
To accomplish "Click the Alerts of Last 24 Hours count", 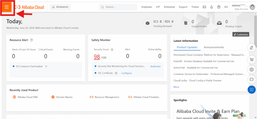I will (14, 56).
